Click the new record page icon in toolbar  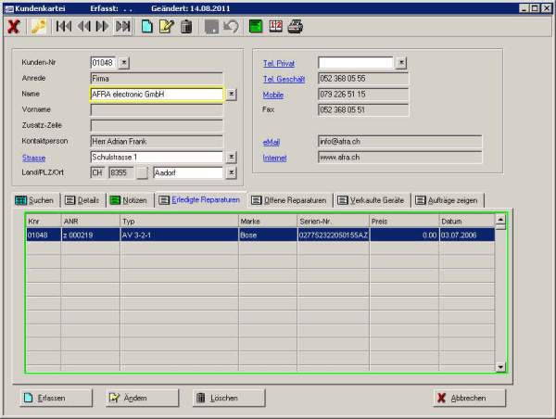click(x=147, y=27)
